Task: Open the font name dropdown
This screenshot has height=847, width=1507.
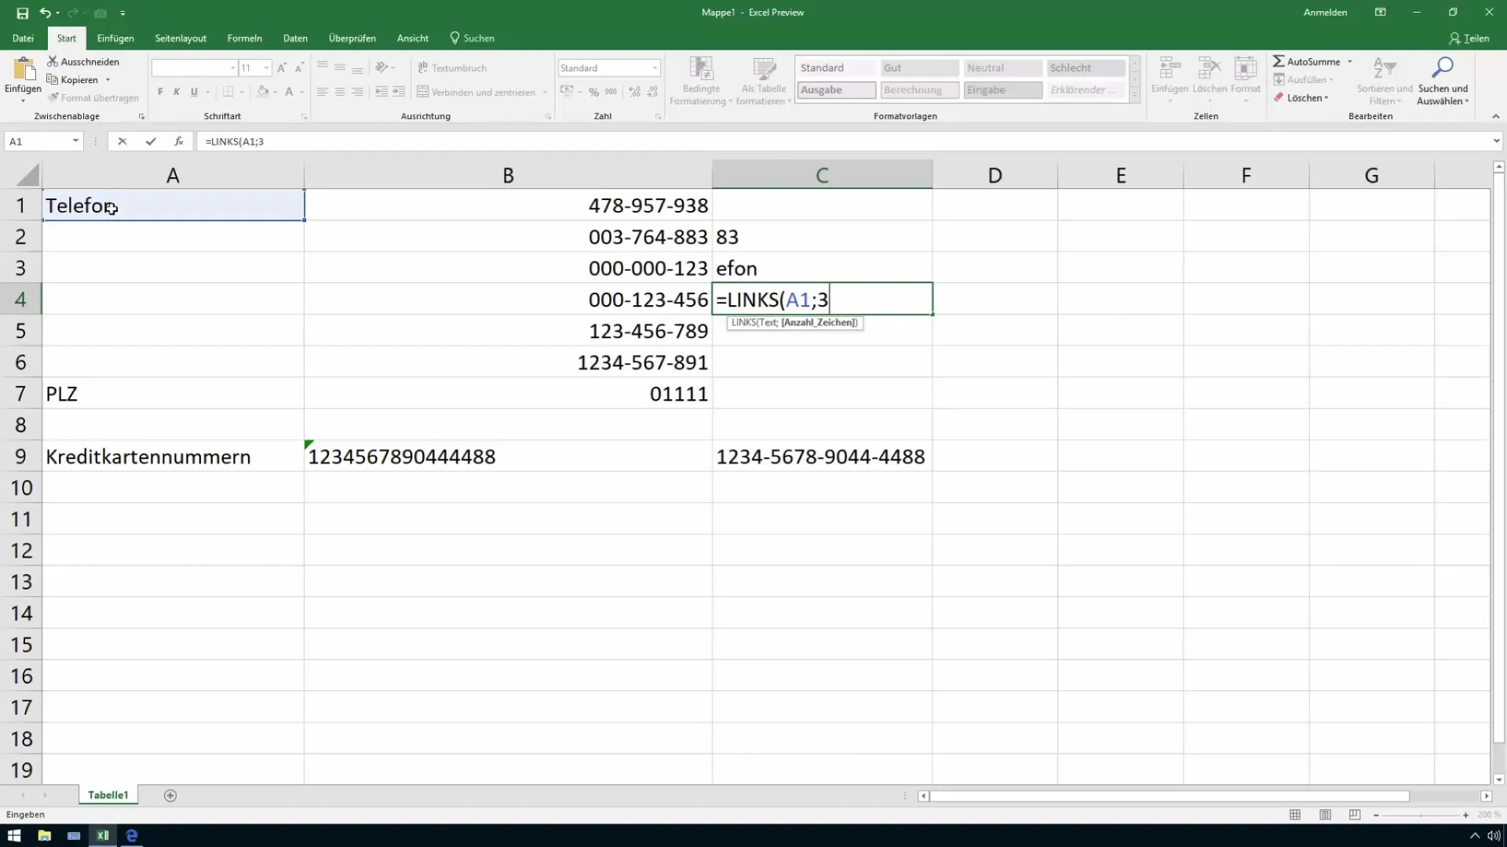Action: (232, 68)
